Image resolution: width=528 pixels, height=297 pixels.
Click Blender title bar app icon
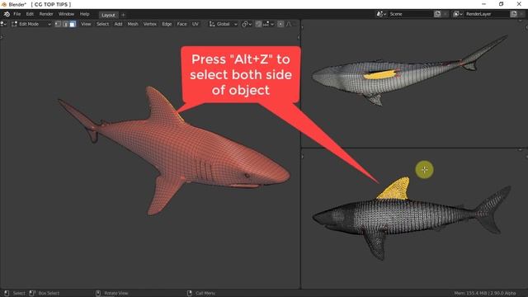[3, 4]
